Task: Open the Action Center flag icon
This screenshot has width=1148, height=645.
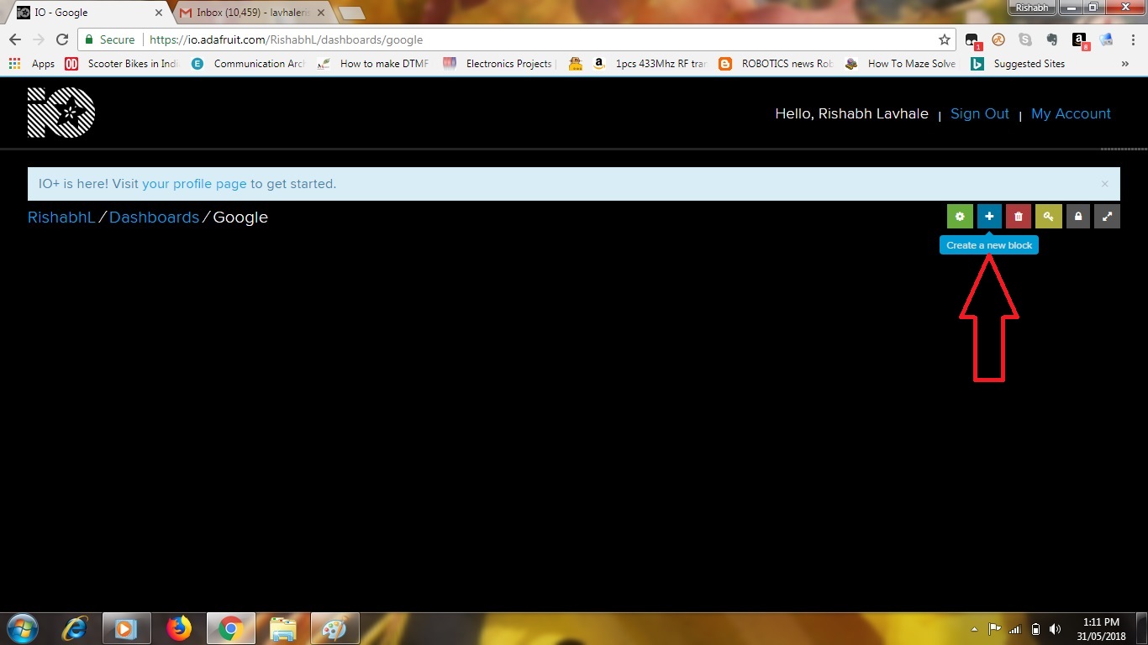Action: pos(994,629)
